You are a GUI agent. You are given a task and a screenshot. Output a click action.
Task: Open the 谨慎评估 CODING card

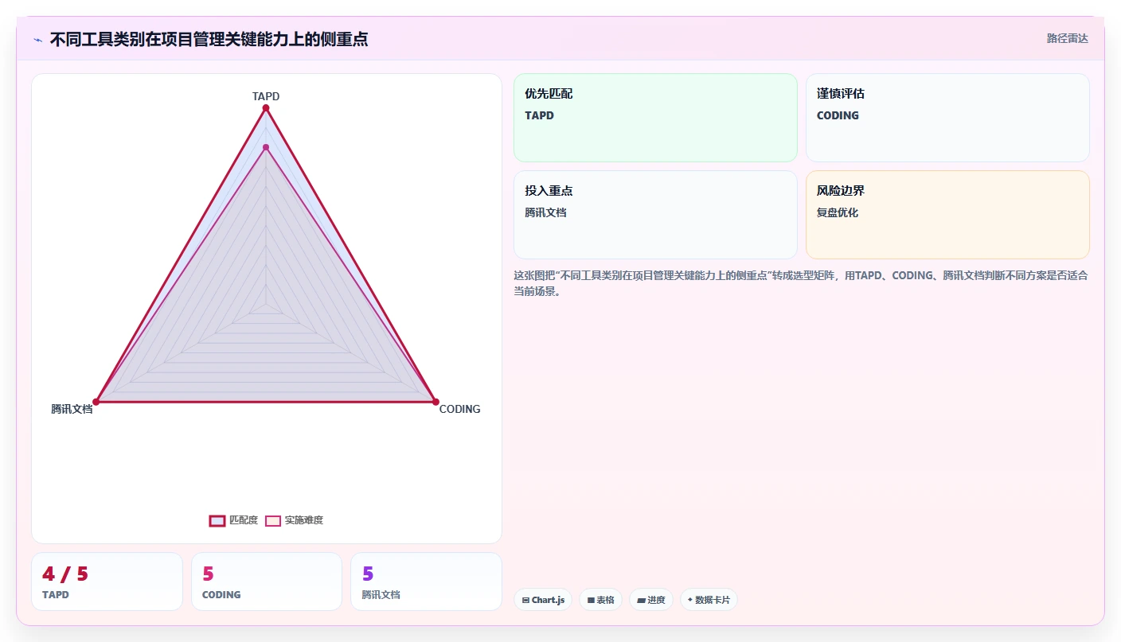coord(947,118)
